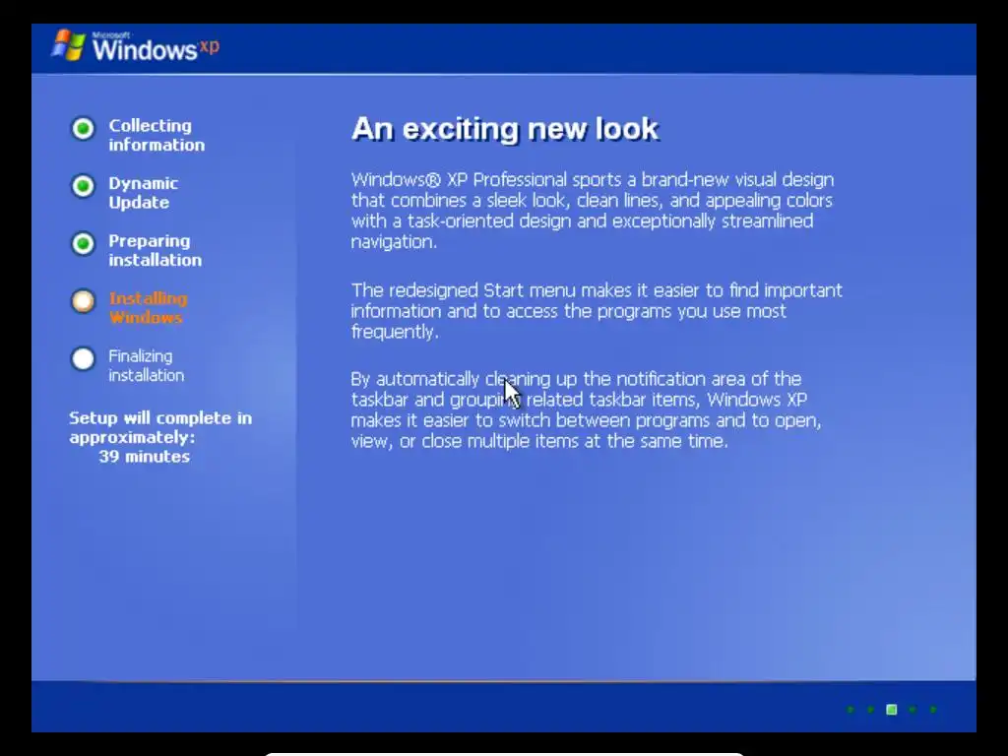Screen dimensions: 1008x756
Task: Click the 'Dynamic Update' label
Action: (x=143, y=193)
